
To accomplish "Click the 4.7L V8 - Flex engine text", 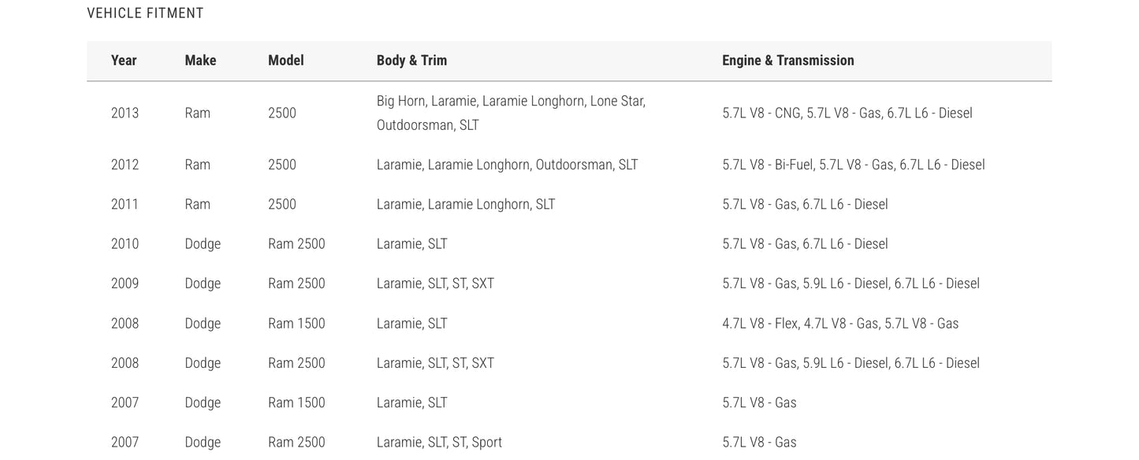I will coord(759,324).
